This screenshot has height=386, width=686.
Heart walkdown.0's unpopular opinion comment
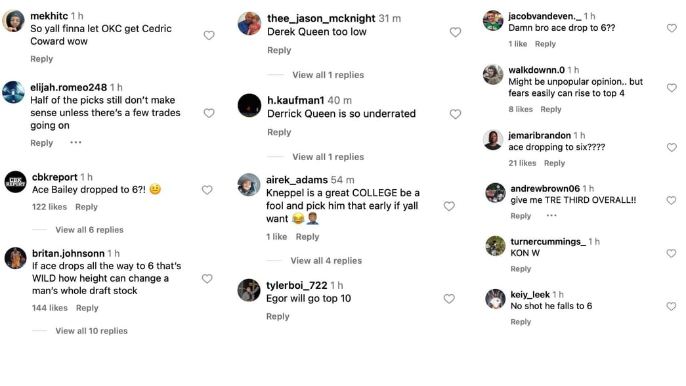tap(671, 87)
